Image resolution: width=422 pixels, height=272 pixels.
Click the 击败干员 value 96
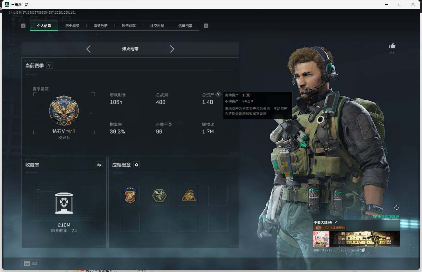point(159,132)
